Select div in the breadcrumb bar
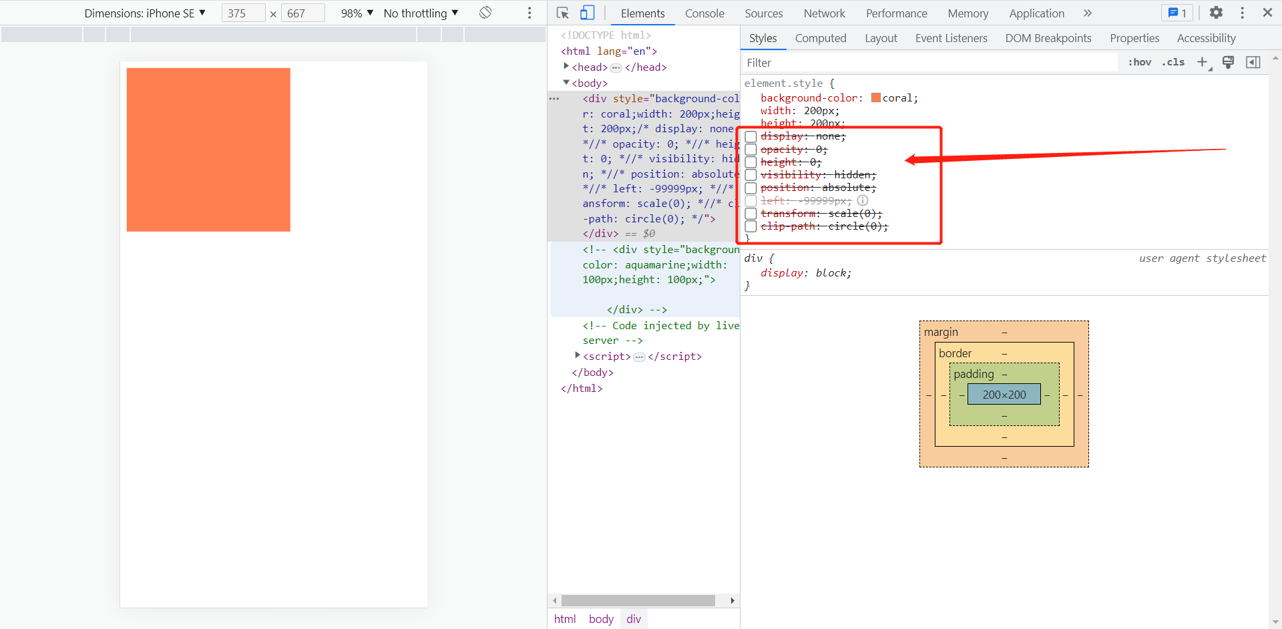The height and width of the screenshot is (629, 1282). pos(634,619)
